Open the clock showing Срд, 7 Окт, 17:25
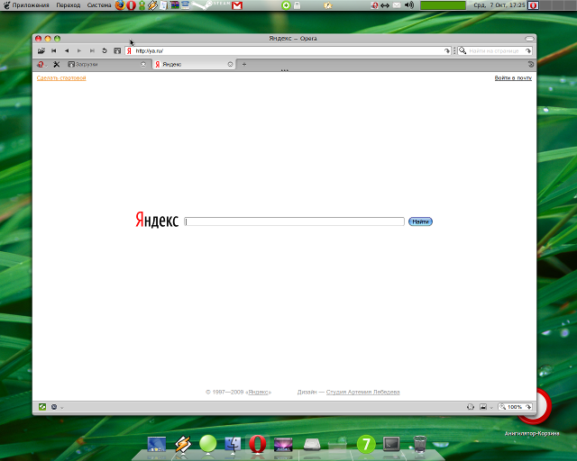Image resolution: width=577 pixels, height=461 pixels. coord(499,5)
